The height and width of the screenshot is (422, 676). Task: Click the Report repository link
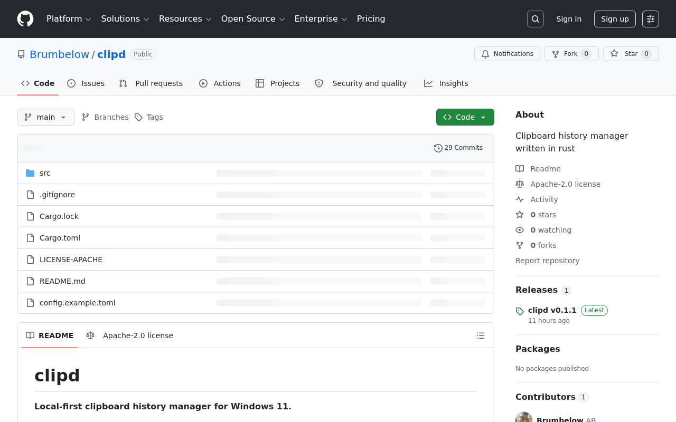point(547,261)
